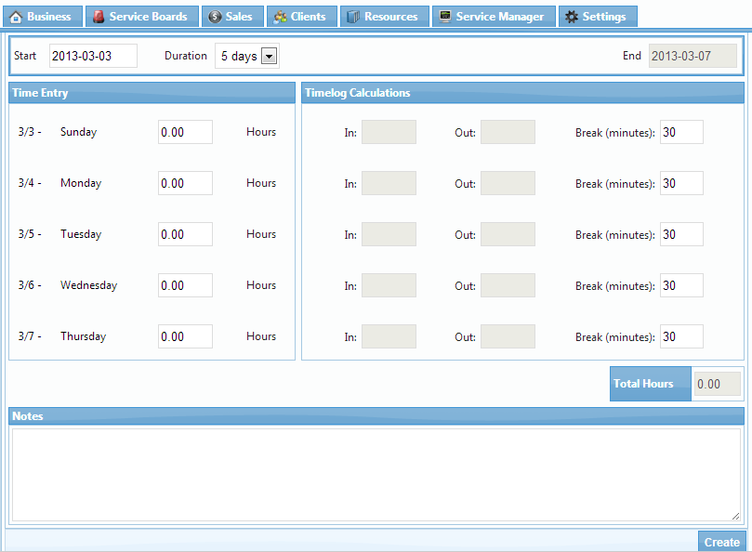Viewport: 752px width, 552px height.
Task: Focus the Wednesday hours input field
Action: pos(185,285)
